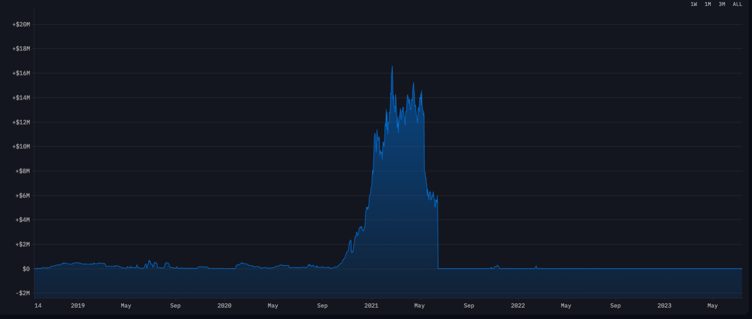Show the ALL time range
Image resolution: width=752 pixels, height=319 pixels.
click(737, 4)
